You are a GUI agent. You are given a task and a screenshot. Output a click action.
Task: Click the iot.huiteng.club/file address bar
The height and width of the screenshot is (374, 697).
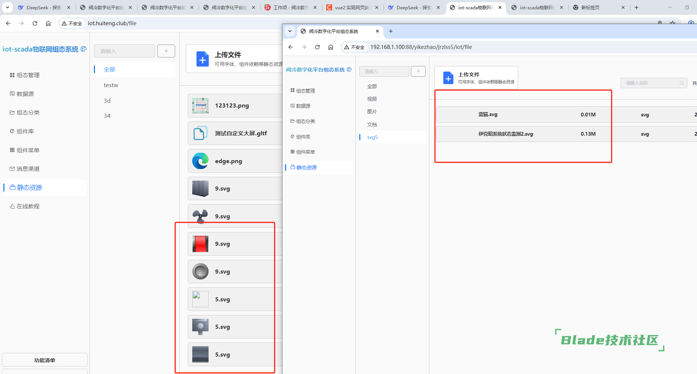point(112,23)
